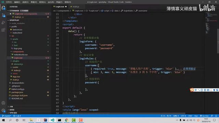Open index.html in the public folder
Image resolution: width=219 pixels, height=123 pixels.
point(17,33)
